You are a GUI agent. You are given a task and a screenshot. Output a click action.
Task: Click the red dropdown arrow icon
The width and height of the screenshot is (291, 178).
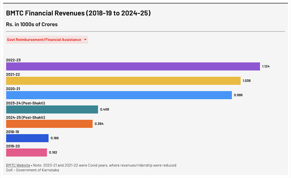(85, 40)
